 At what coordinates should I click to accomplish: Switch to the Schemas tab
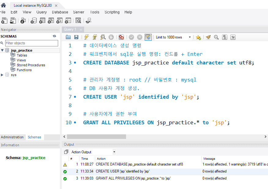(35, 137)
